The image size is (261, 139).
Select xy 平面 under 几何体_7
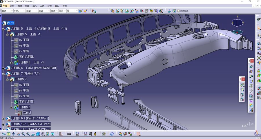pos(24,85)
